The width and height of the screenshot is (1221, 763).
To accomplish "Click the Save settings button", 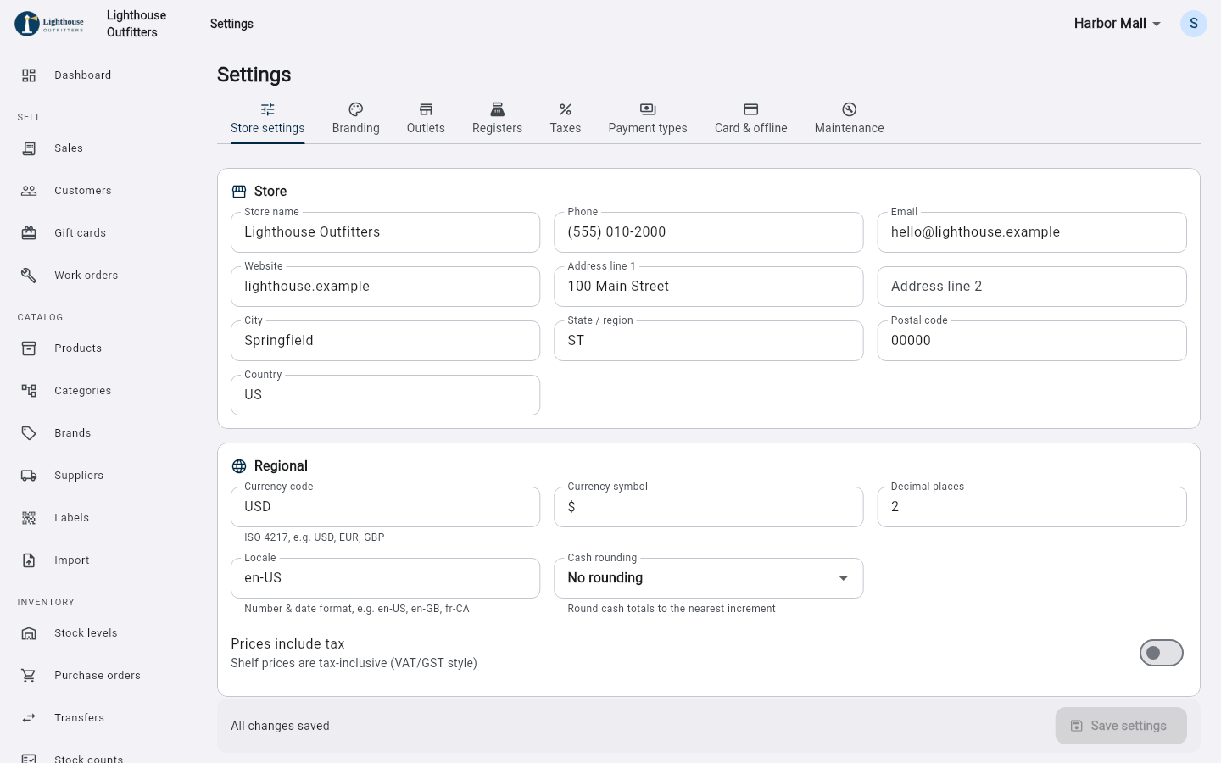I will (x=1121, y=726).
